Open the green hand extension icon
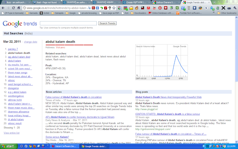238x149 pixels. (217, 8)
